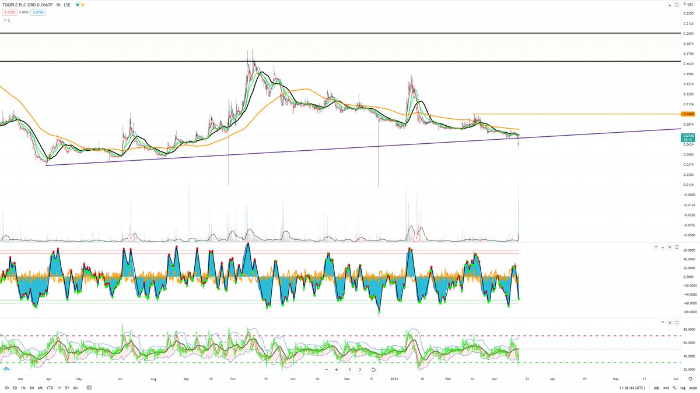Expand the collapsed indicators legend showing 2
The width and height of the screenshot is (700, 393).
pyautogui.click(x=6, y=20)
